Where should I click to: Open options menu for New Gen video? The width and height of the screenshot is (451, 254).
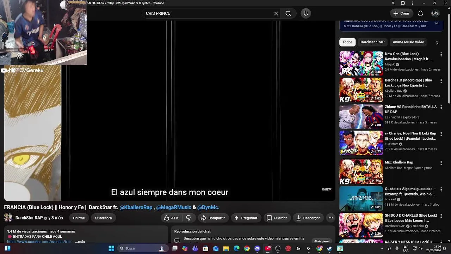441,54
